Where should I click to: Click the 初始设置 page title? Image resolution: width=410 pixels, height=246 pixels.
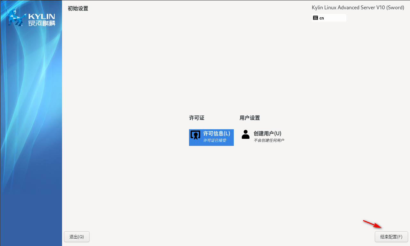coord(78,9)
